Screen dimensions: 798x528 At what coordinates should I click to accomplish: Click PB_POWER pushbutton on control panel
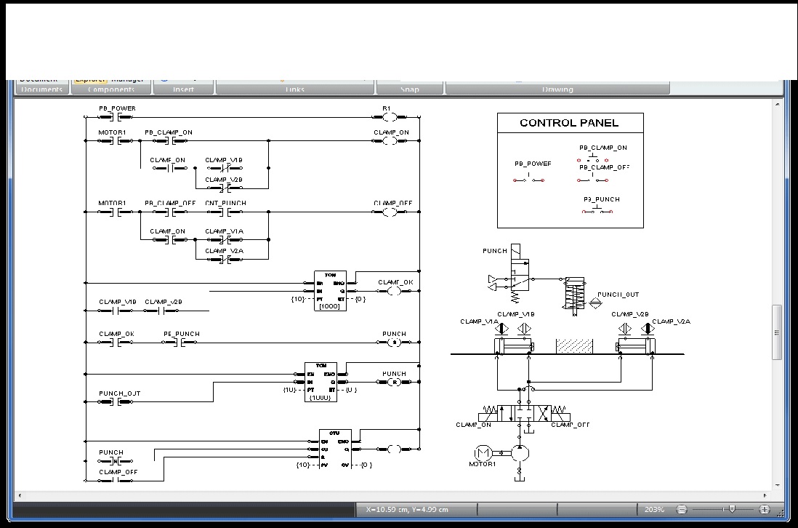pyautogui.click(x=529, y=178)
